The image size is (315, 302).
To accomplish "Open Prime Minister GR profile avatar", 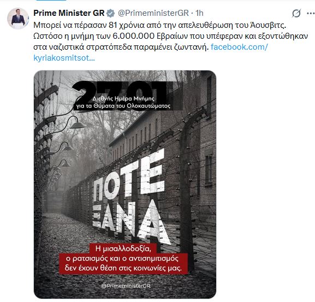I will pos(17,19).
